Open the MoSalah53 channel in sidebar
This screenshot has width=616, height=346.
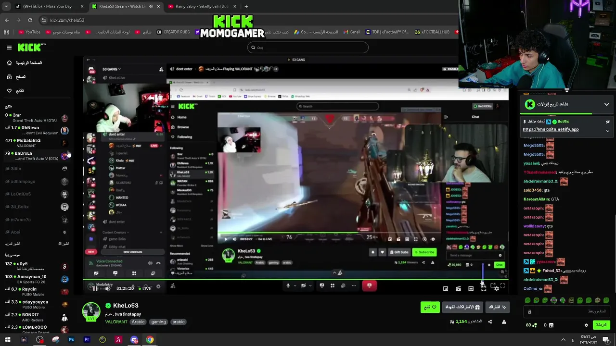(37, 143)
